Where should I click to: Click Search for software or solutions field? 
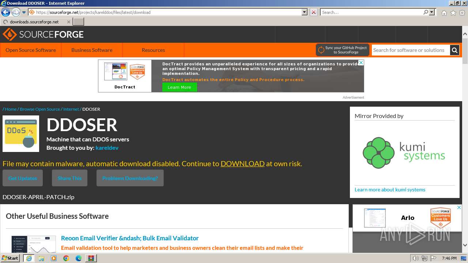pos(411,50)
